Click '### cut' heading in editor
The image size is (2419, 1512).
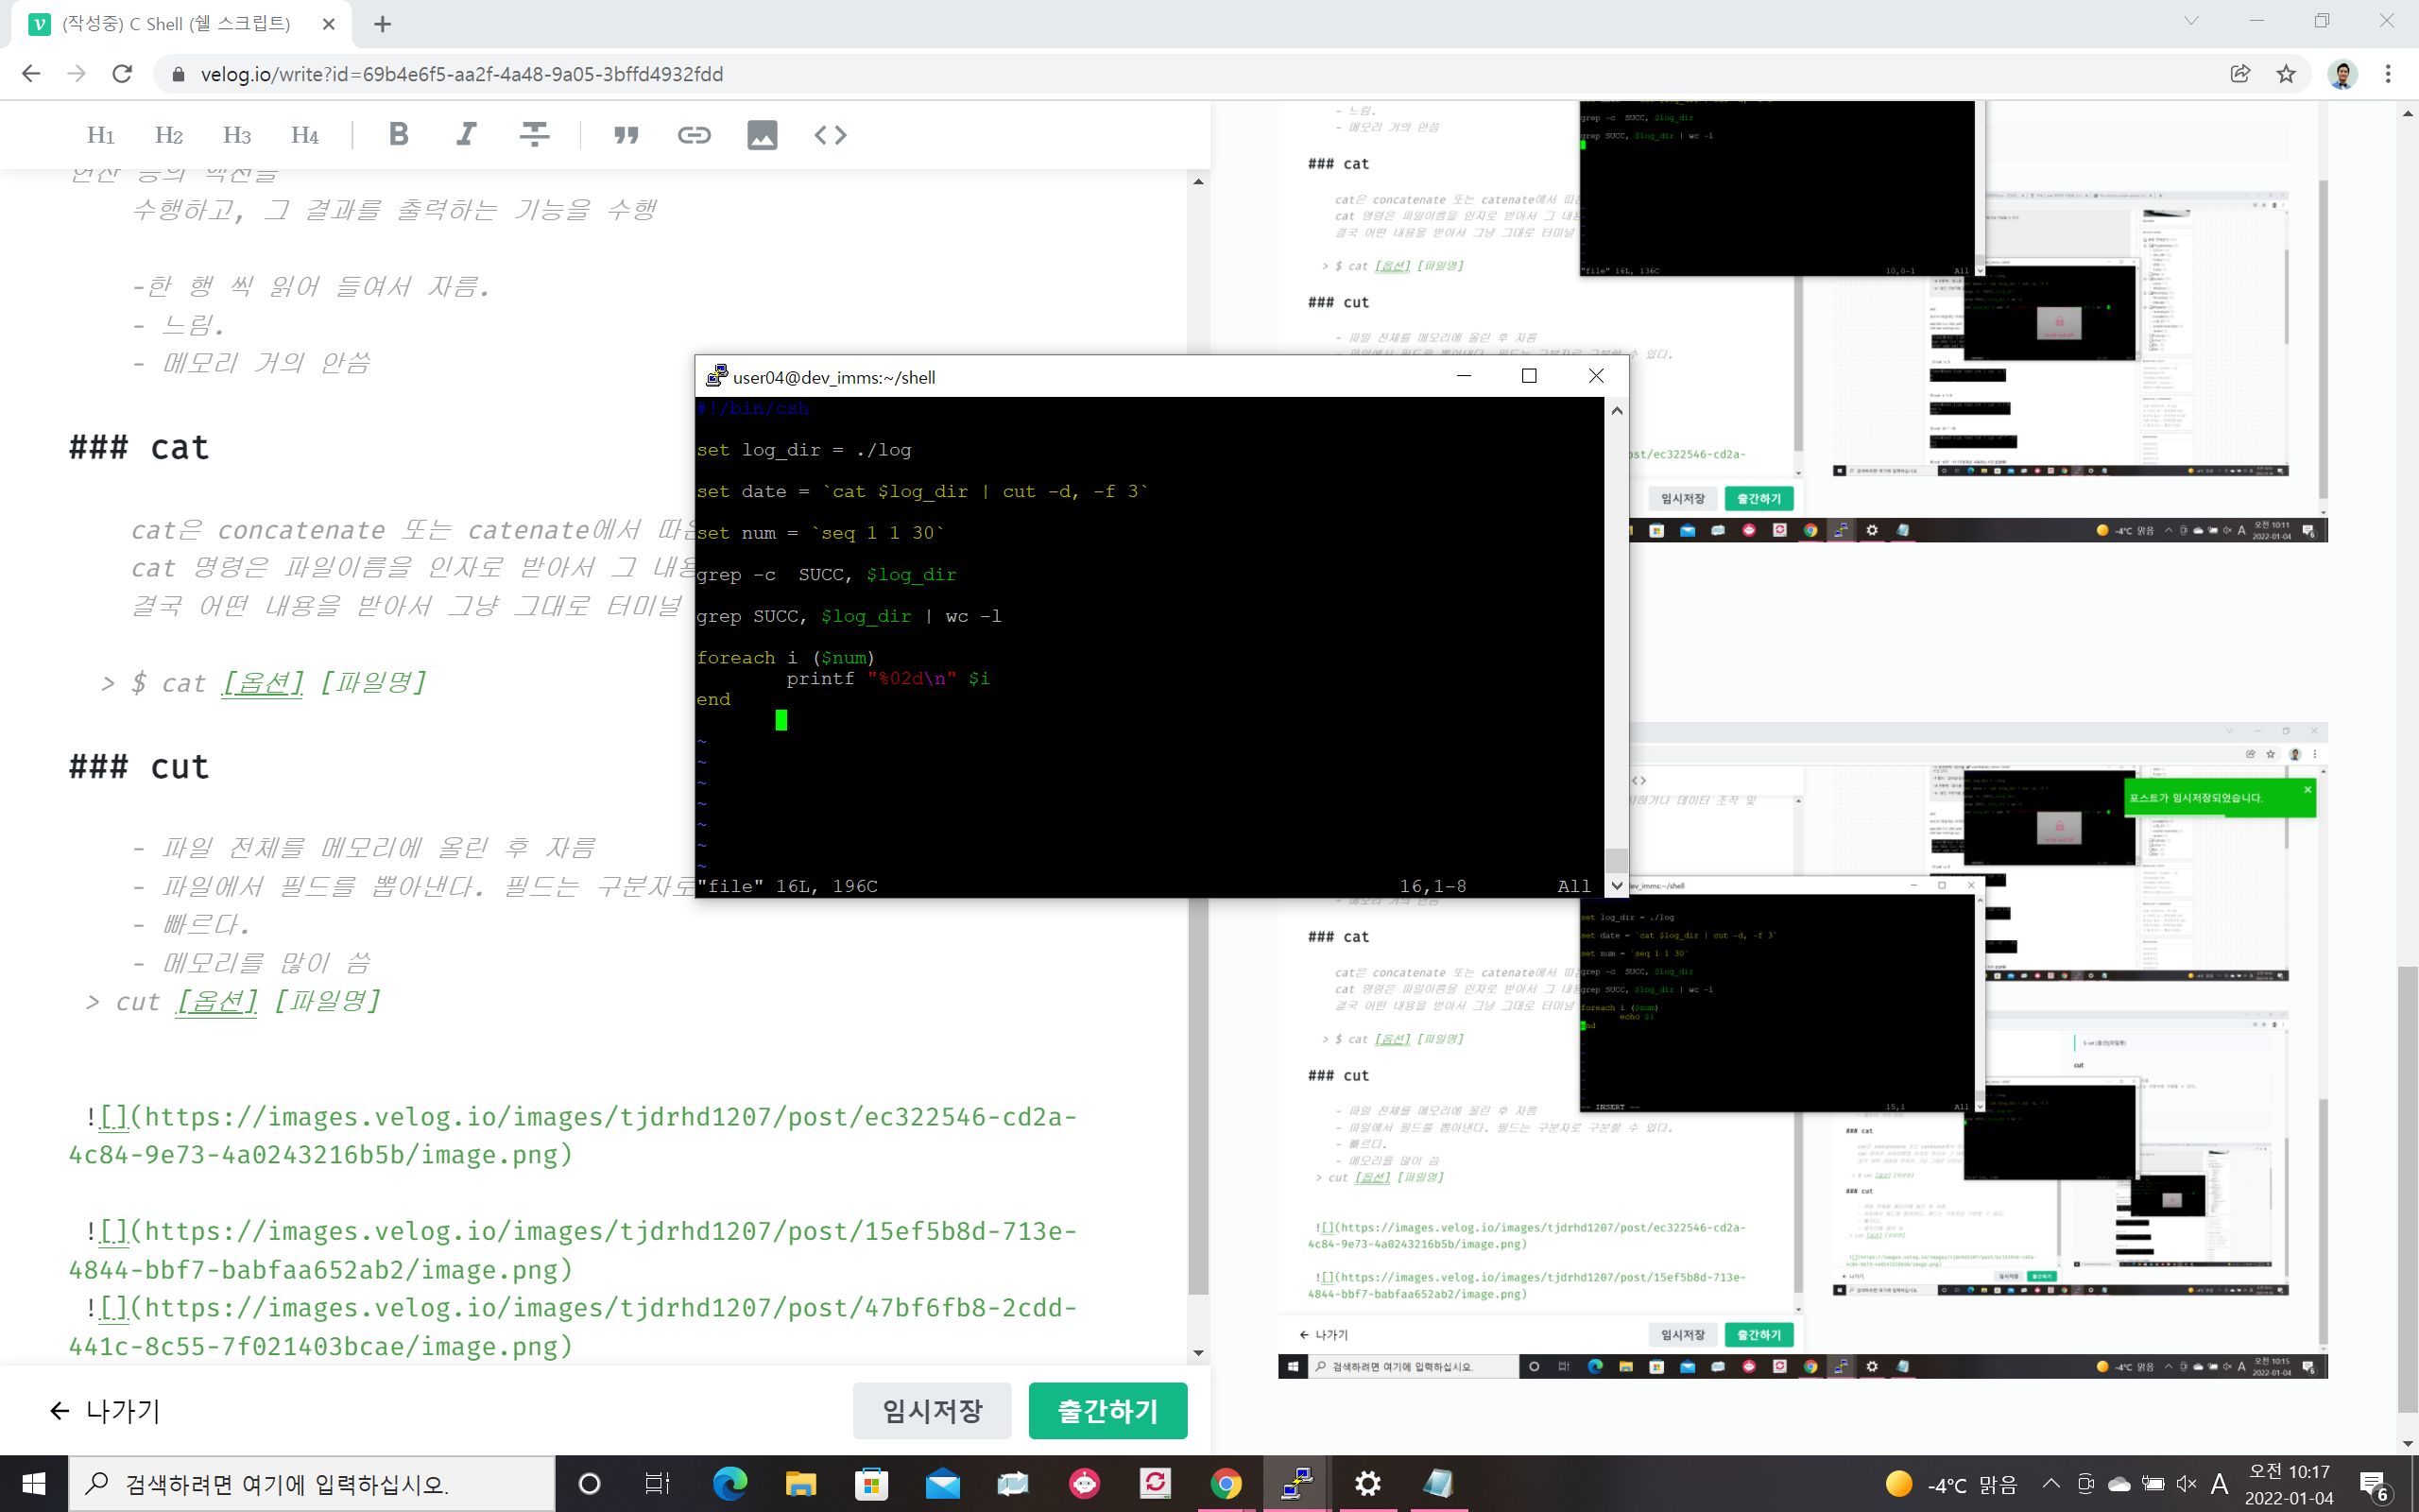139,767
